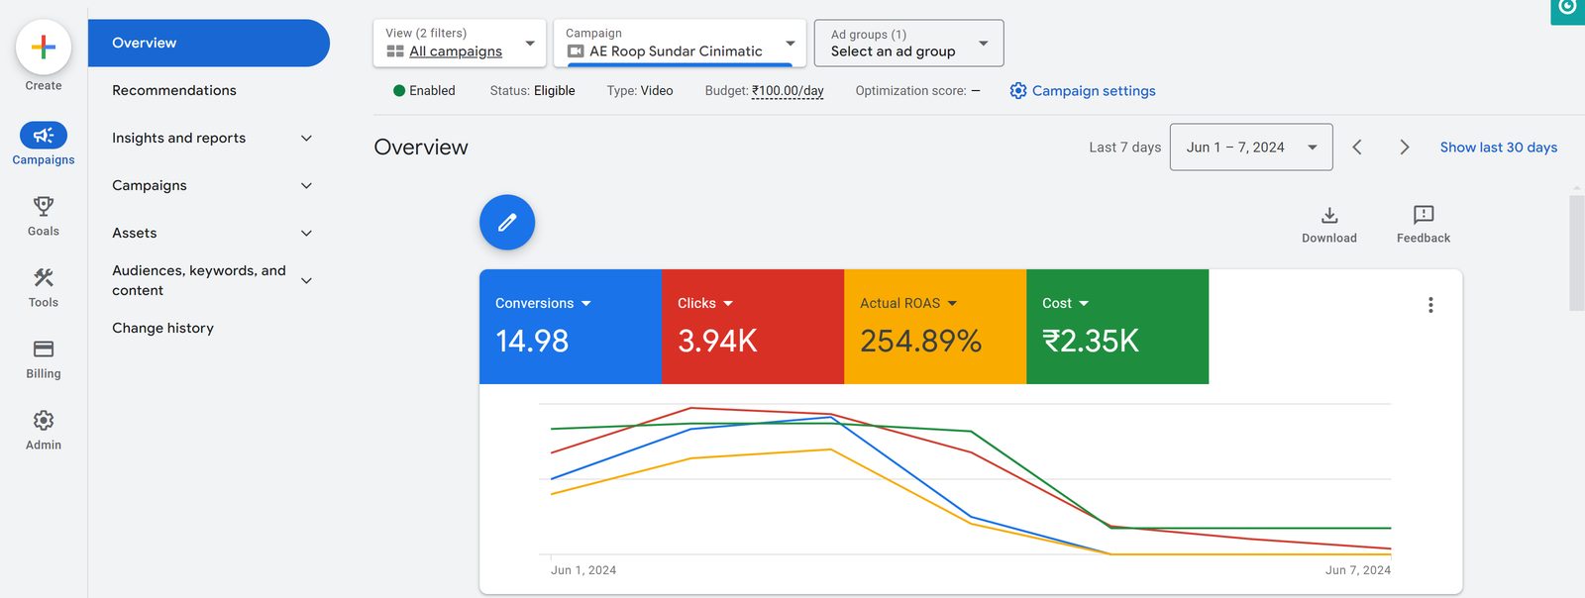
Task: Open the Goals trophy section
Action: (44, 215)
